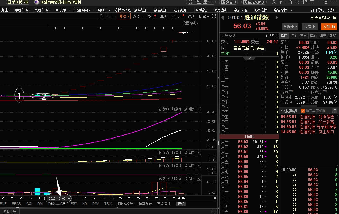The image size is (339, 214).
Task: Open 个股异动 settings (设) icon
Action: pyautogui.click(x=334, y=110)
